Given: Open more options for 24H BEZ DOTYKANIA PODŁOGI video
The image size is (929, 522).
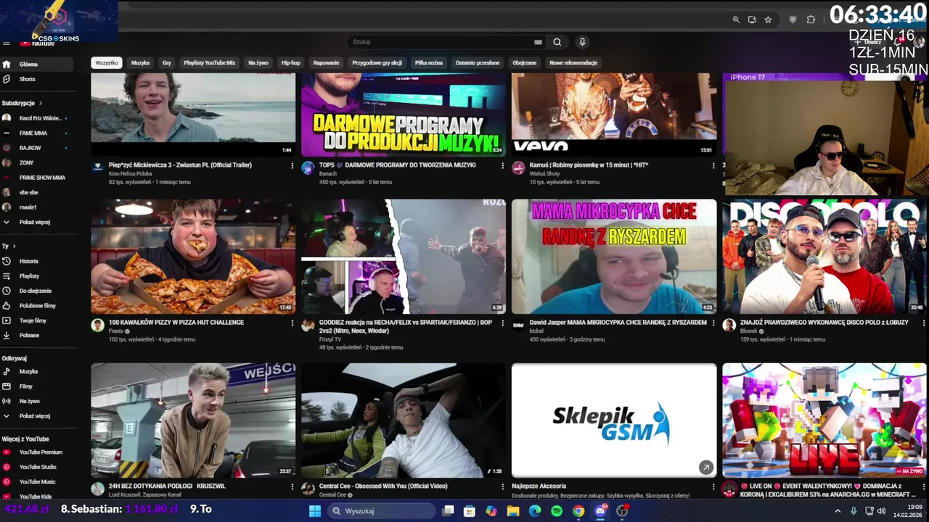Looking at the screenshot, I should click(292, 486).
